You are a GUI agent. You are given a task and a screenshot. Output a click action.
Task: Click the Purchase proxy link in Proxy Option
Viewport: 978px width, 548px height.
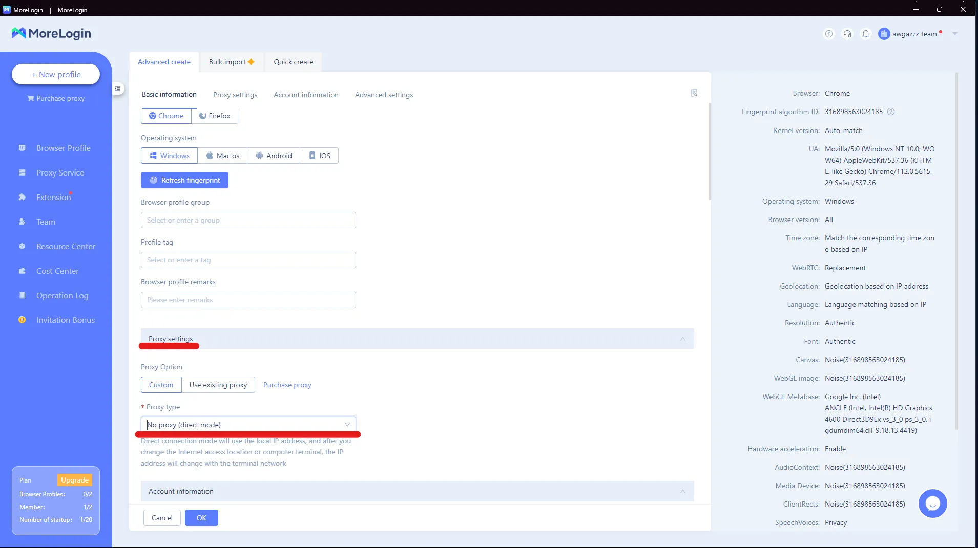[x=287, y=385]
